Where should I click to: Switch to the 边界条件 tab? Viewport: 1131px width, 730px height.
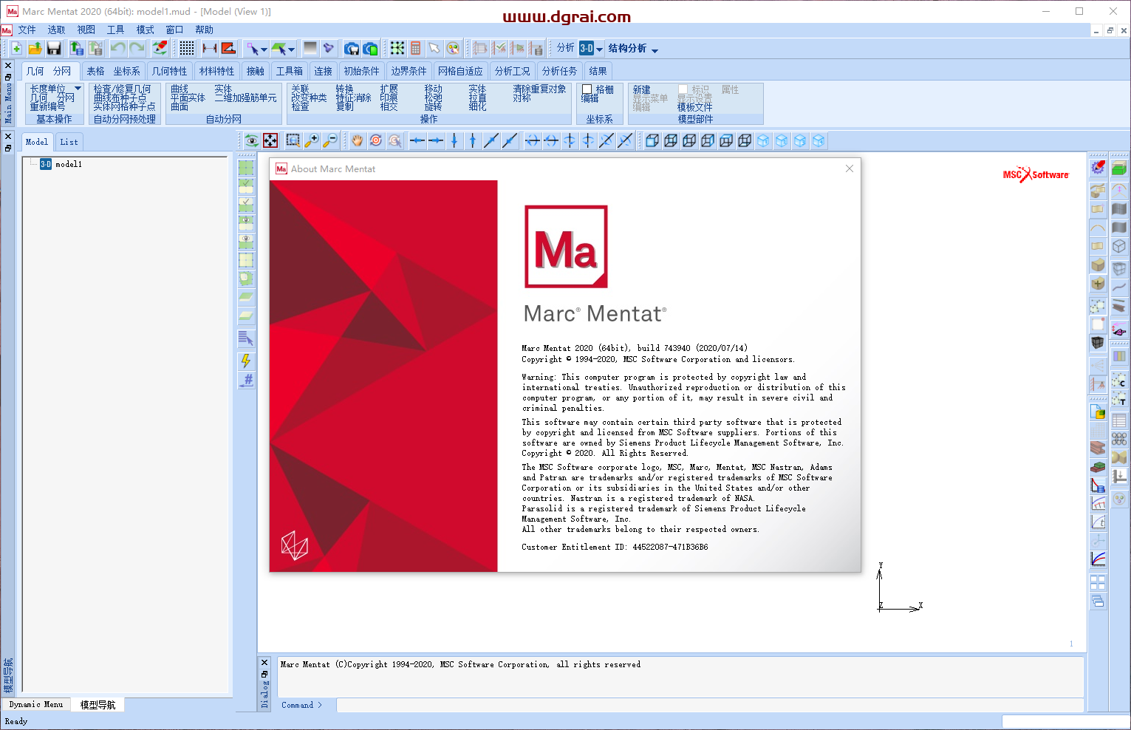point(409,71)
